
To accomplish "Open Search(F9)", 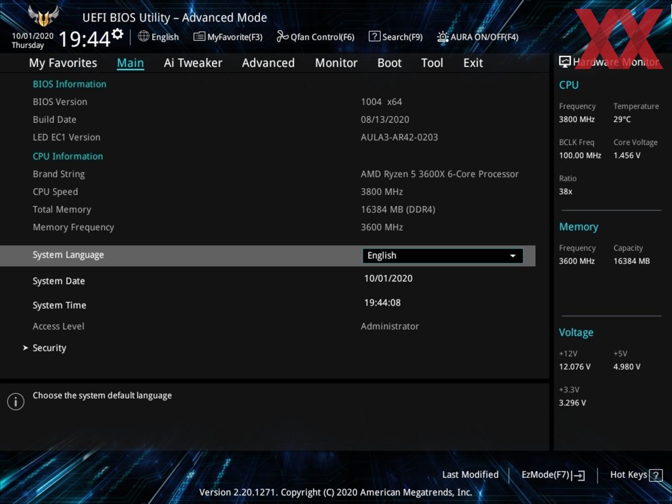I will pyautogui.click(x=402, y=37).
